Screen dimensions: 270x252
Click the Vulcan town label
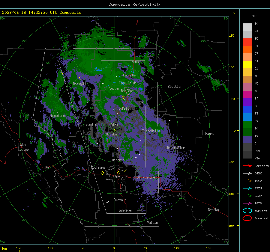[x=152, y=223]
